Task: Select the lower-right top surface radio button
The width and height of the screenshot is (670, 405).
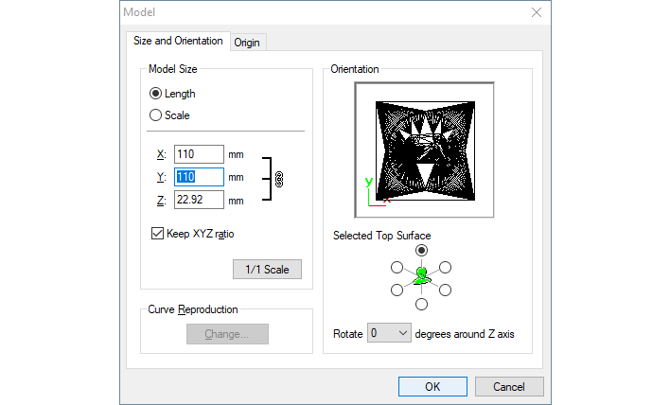Action: pos(445,291)
